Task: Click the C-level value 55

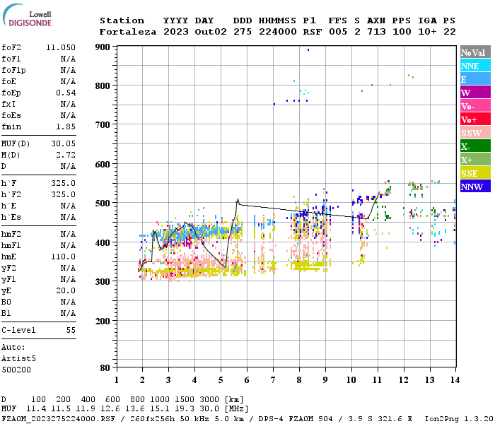Action: tap(71, 330)
